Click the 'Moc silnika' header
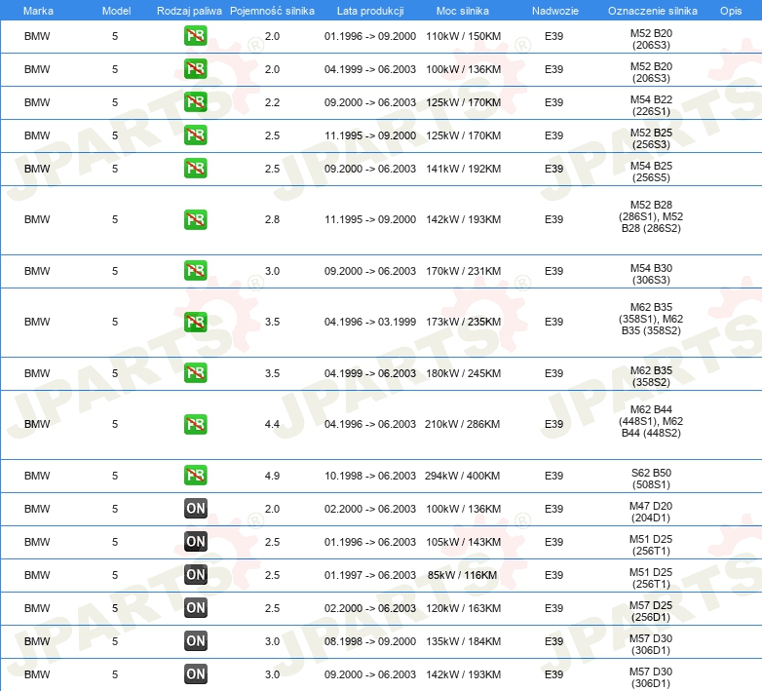The image size is (762, 691). click(463, 10)
